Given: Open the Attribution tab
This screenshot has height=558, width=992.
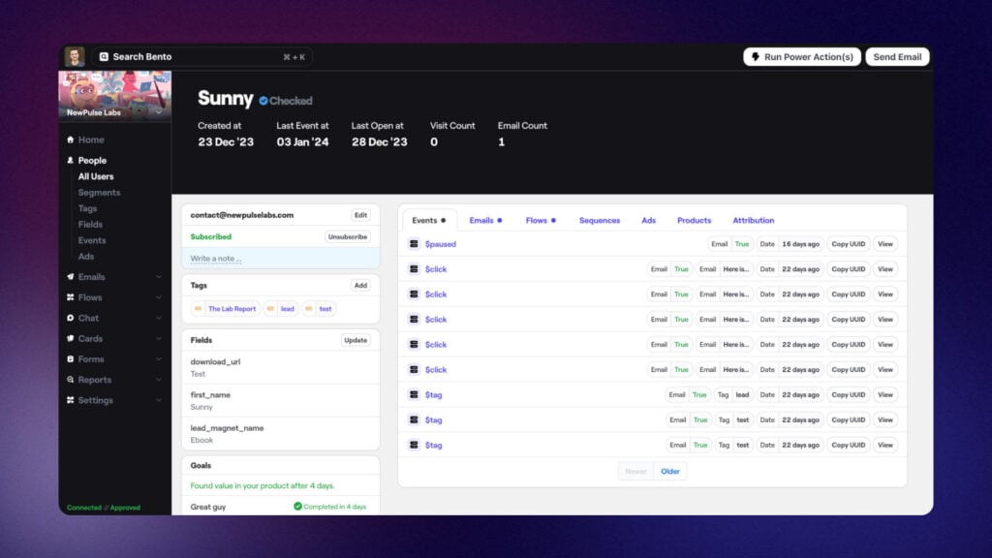Looking at the screenshot, I should click(753, 220).
